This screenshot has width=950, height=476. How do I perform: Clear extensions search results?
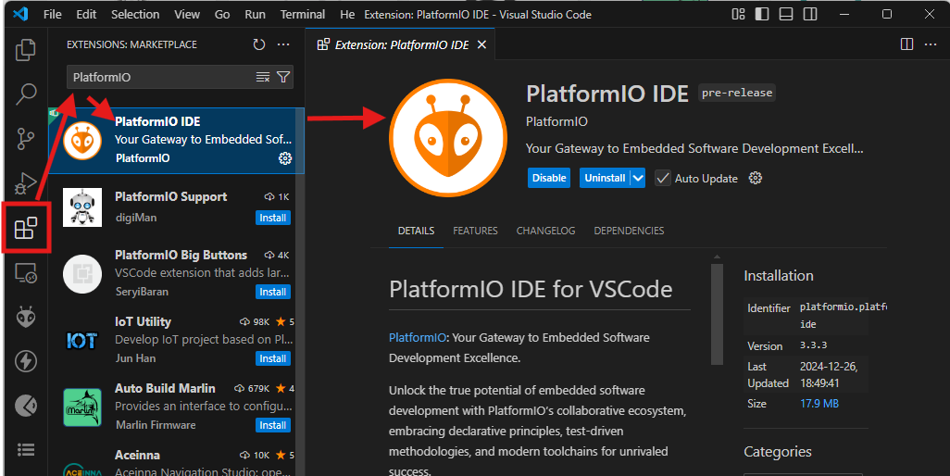coord(262,77)
